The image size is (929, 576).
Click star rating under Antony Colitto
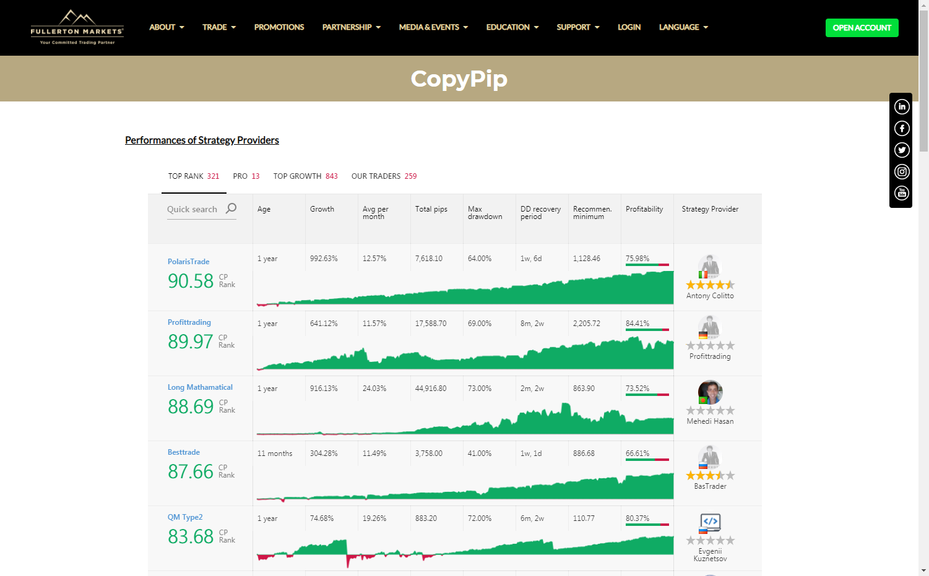(x=710, y=285)
